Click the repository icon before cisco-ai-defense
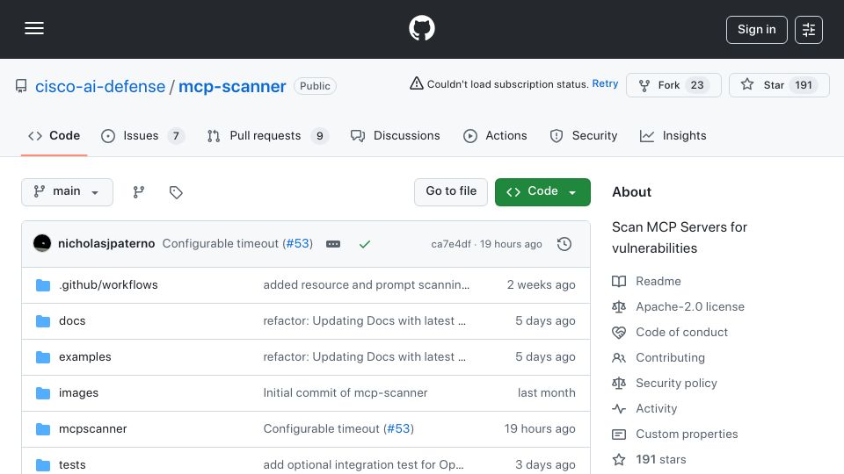This screenshot has height=474, width=844. (x=21, y=86)
